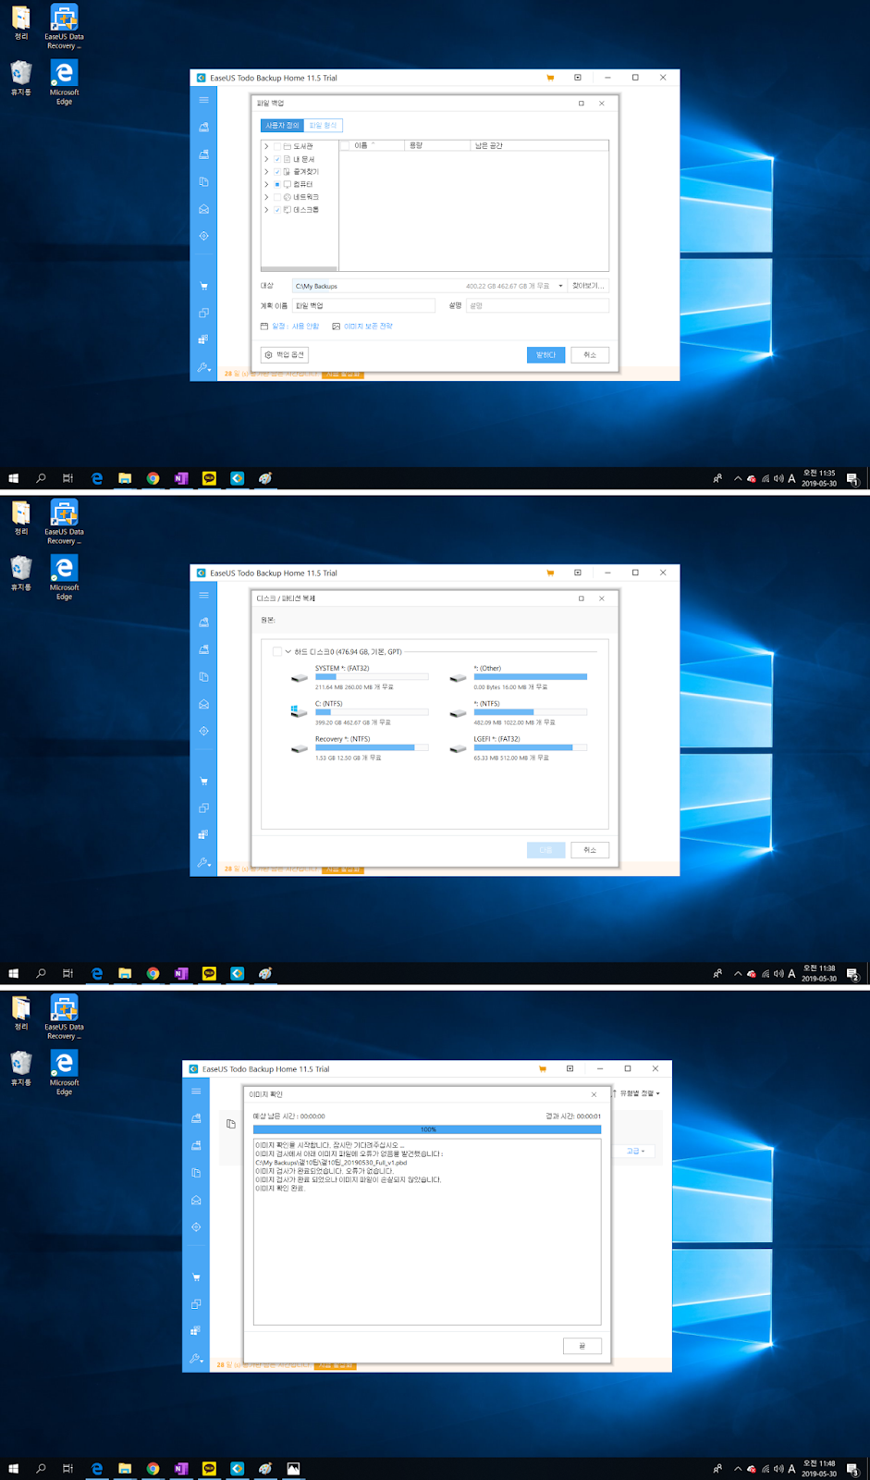Viewport: 870px width, 1480px height.
Task: Expand the 데스크톱 tree node
Action: 266,210
